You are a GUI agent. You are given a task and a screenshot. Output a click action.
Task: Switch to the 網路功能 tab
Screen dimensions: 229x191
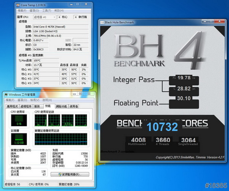click(61, 107)
